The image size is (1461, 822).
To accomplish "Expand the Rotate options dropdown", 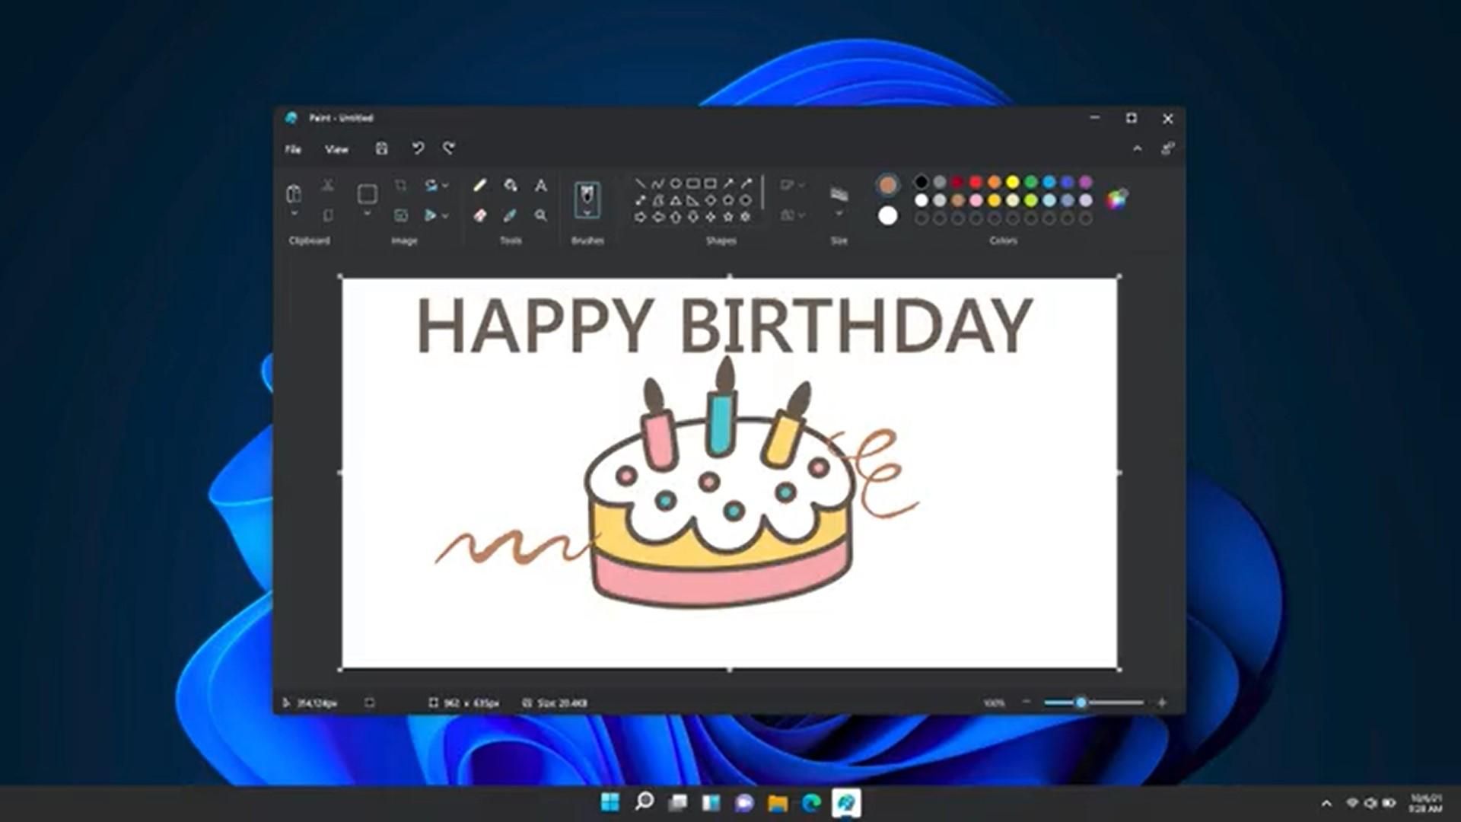I will 445,186.
